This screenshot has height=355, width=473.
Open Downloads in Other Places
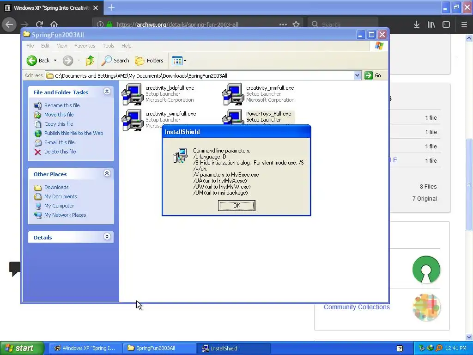pyautogui.click(x=56, y=187)
